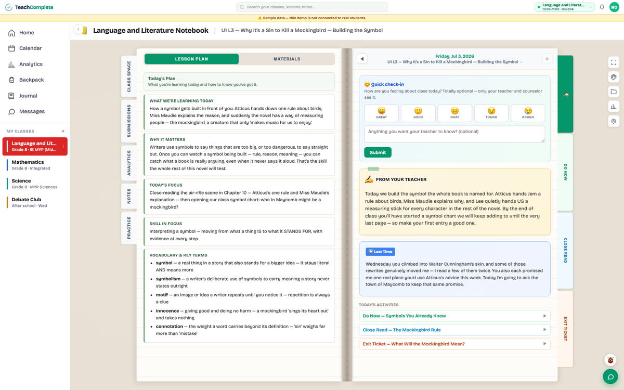Select the Science class
The width and height of the screenshot is (624, 390).
tap(35, 184)
